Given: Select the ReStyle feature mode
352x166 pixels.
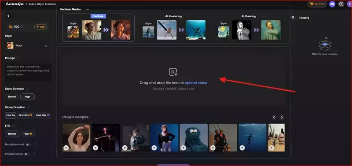Looking at the screenshot, I should 98,28.
